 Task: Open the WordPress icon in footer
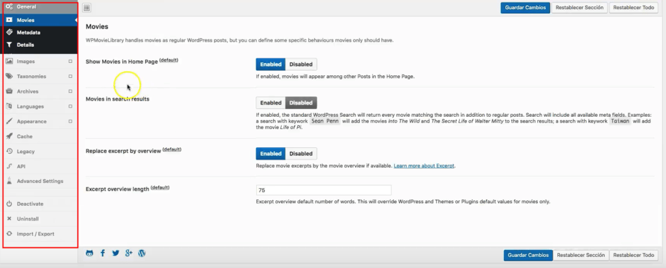[142, 253]
